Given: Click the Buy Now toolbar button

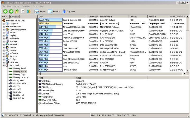Looking at the screenshot, I should 69,11.
